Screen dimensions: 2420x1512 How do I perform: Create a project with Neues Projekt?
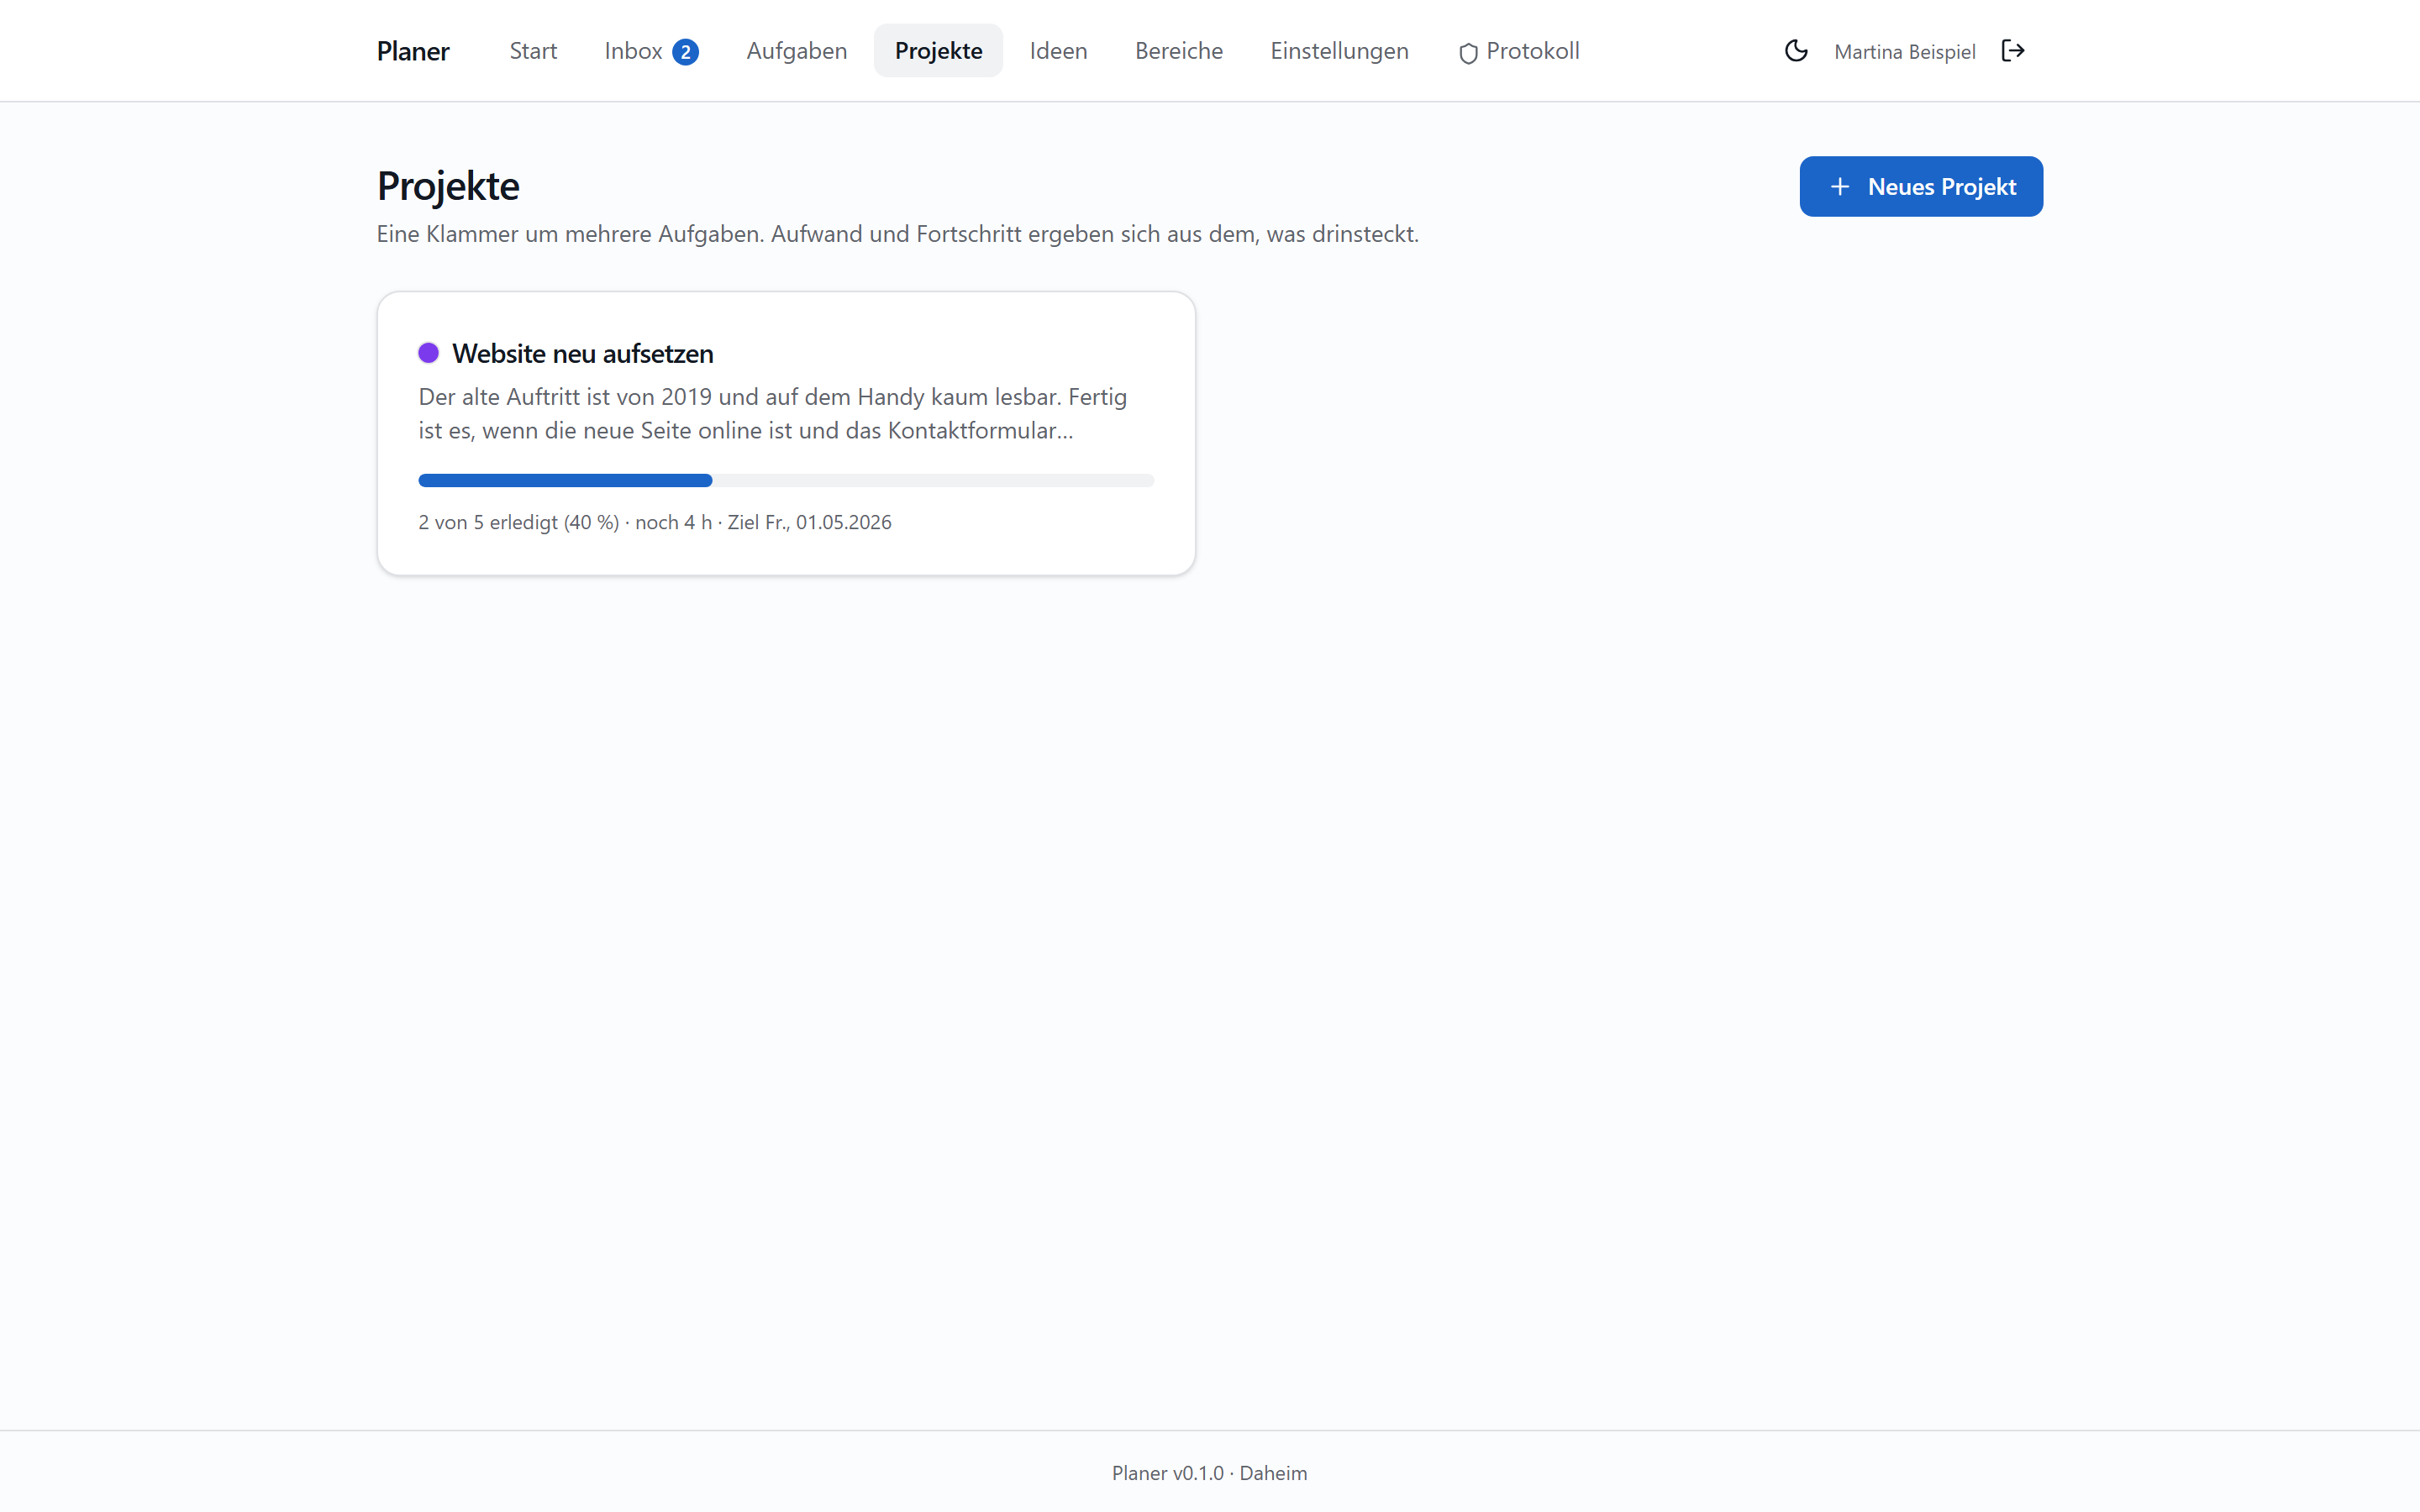[x=1921, y=186]
